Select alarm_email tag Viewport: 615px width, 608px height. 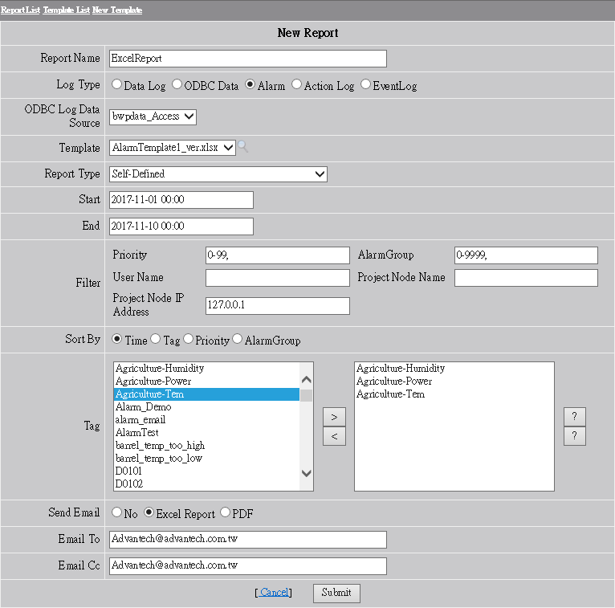tap(206, 420)
